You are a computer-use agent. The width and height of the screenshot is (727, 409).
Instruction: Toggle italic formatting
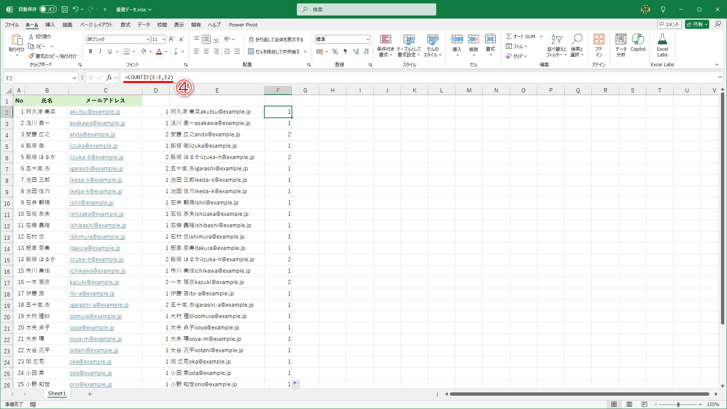click(100, 52)
